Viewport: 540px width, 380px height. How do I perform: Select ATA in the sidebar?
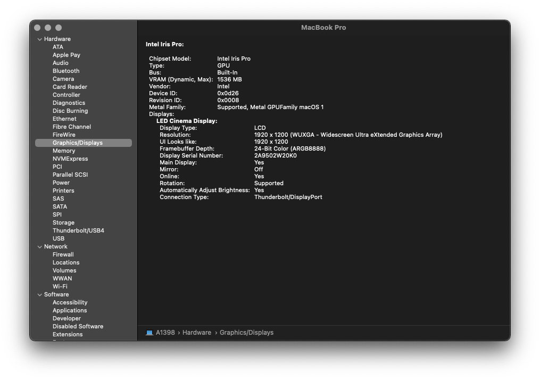pyautogui.click(x=58, y=47)
